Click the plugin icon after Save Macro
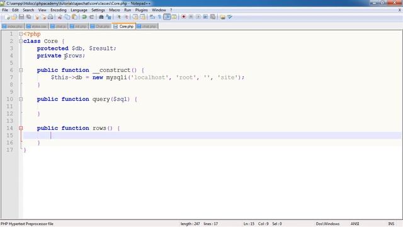 coord(222,17)
